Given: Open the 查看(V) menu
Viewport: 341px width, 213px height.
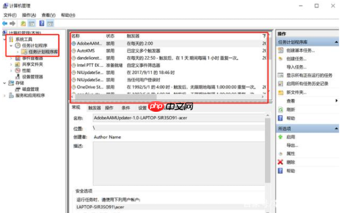Looking at the screenshot, I should [48, 15].
